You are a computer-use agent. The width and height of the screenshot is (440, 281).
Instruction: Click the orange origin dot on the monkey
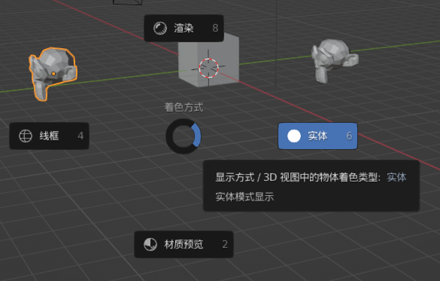click(x=53, y=74)
